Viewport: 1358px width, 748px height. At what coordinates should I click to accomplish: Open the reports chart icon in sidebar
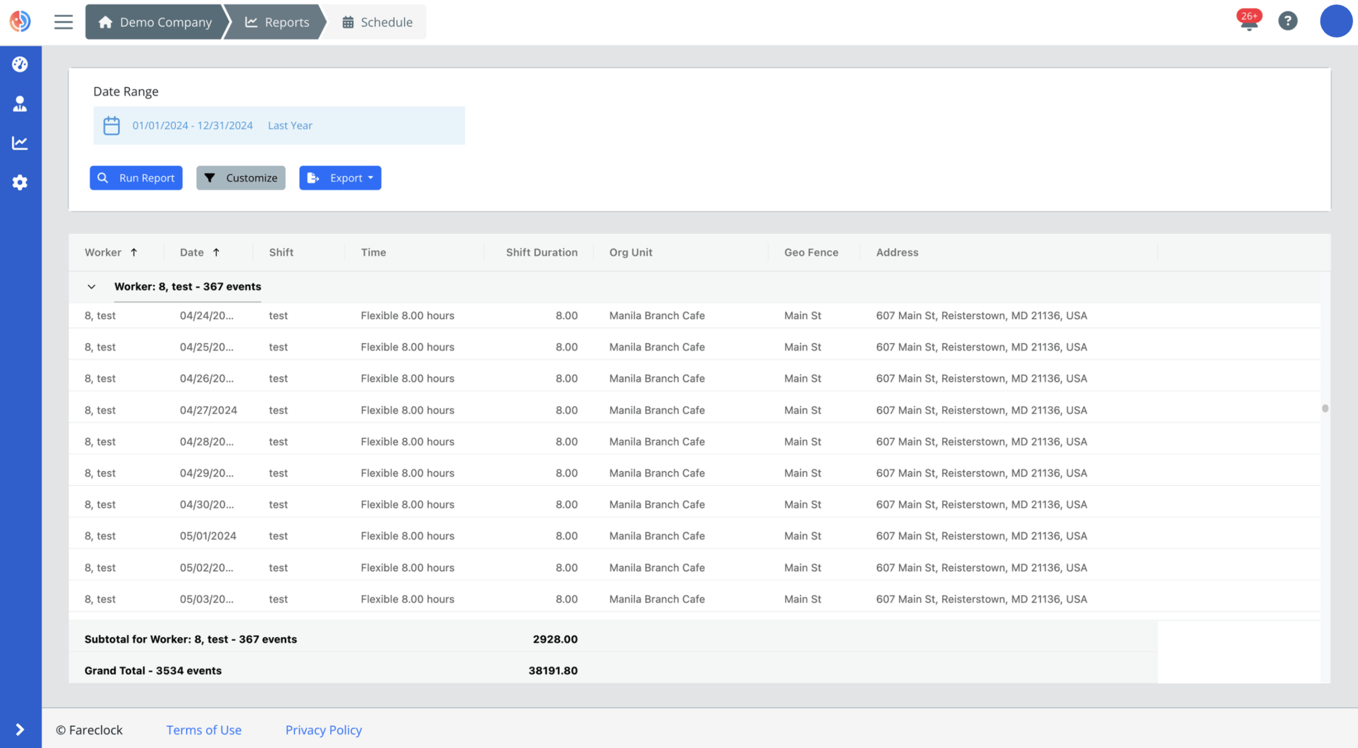point(20,143)
